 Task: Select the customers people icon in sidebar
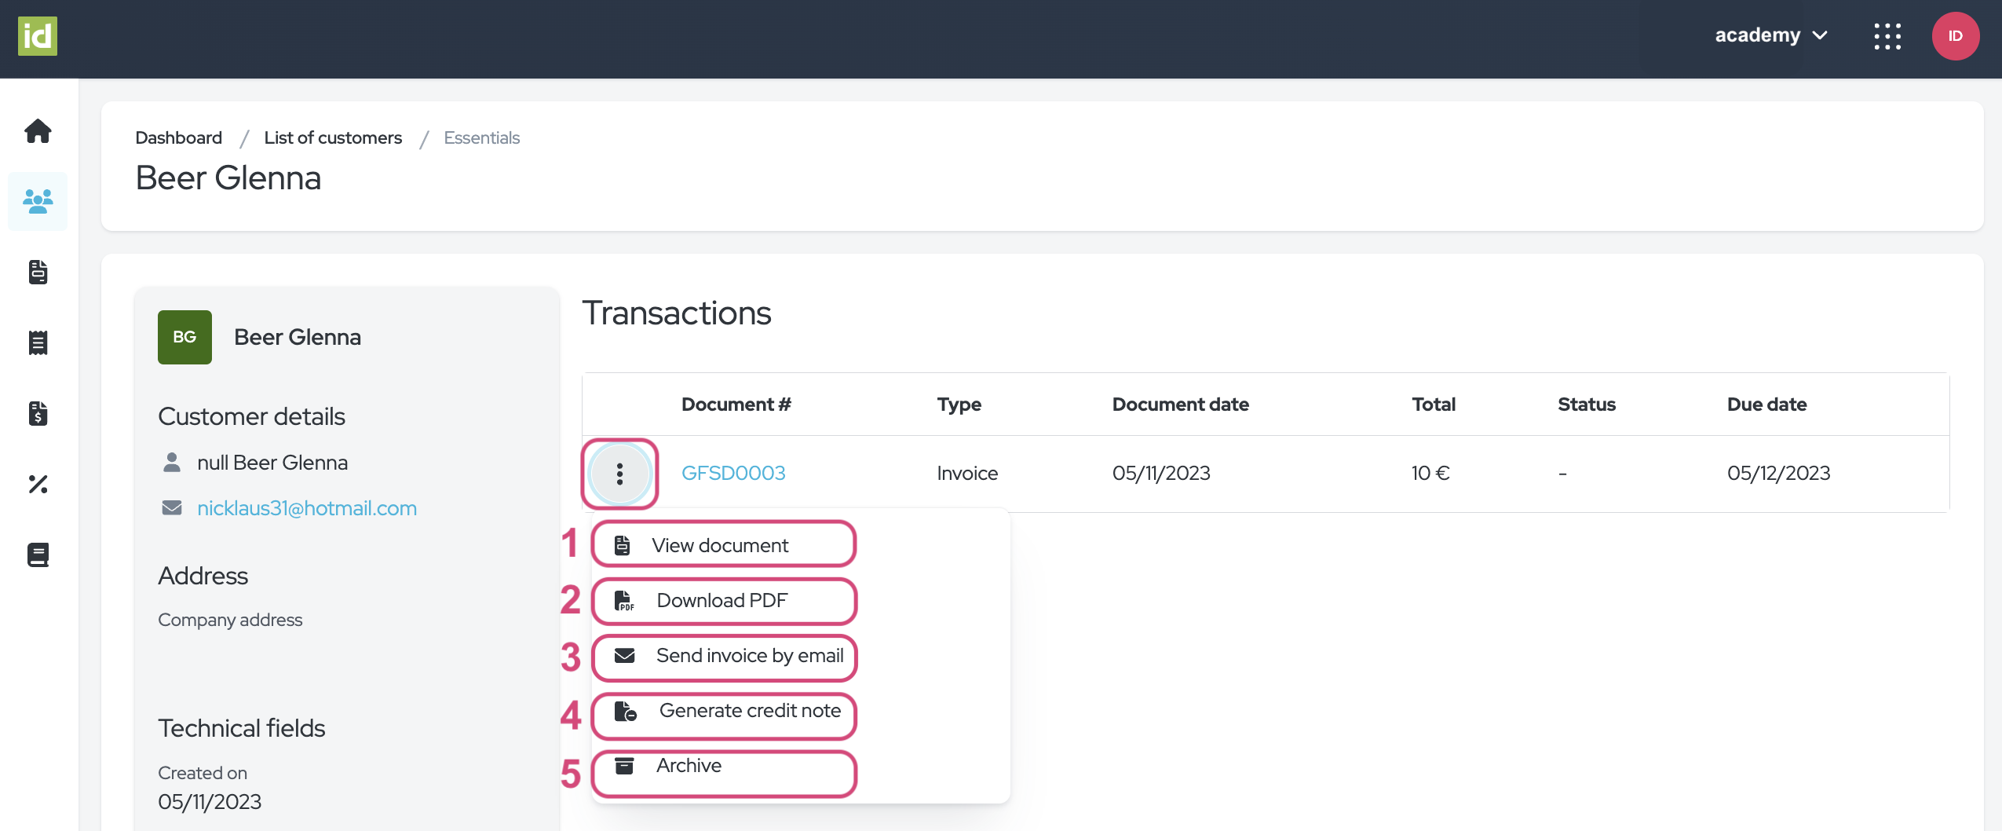click(x=38, y=202)
